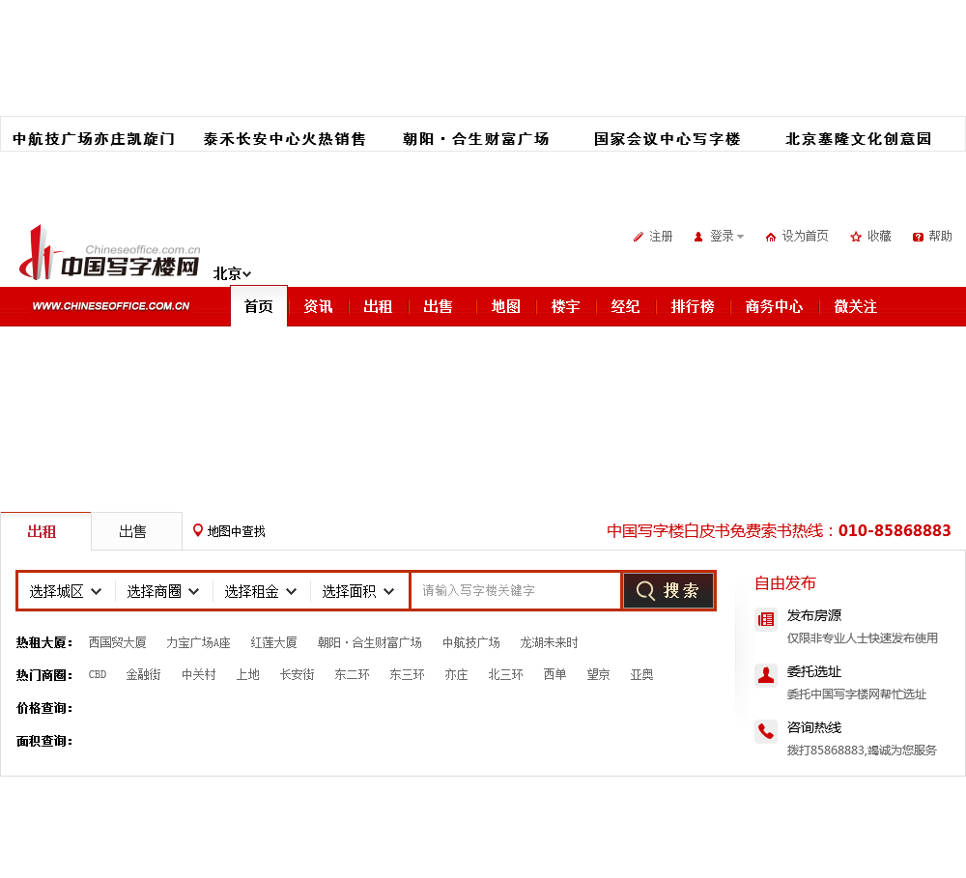The image size is (966, 878).
Task: Switch to the 出租 search tab
Action: coord(45,531)
